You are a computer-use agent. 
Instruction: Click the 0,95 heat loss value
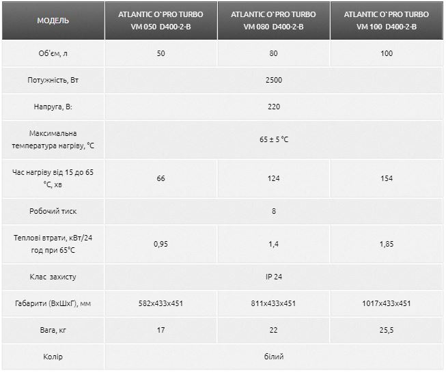point(161,244)
